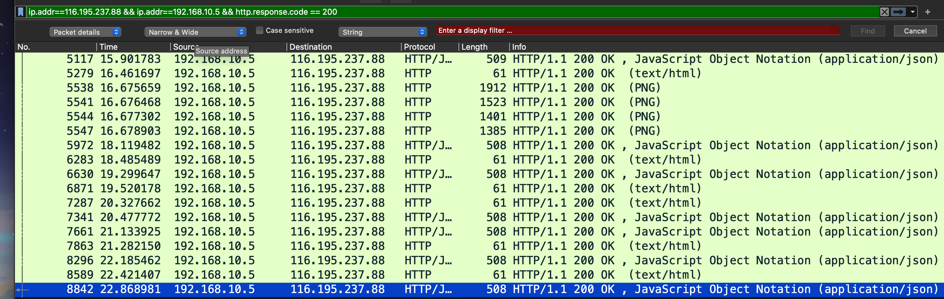The height and width of the screenshot is (299, 944).
Task: Click into the green display filter field
Action: point(440,12)
